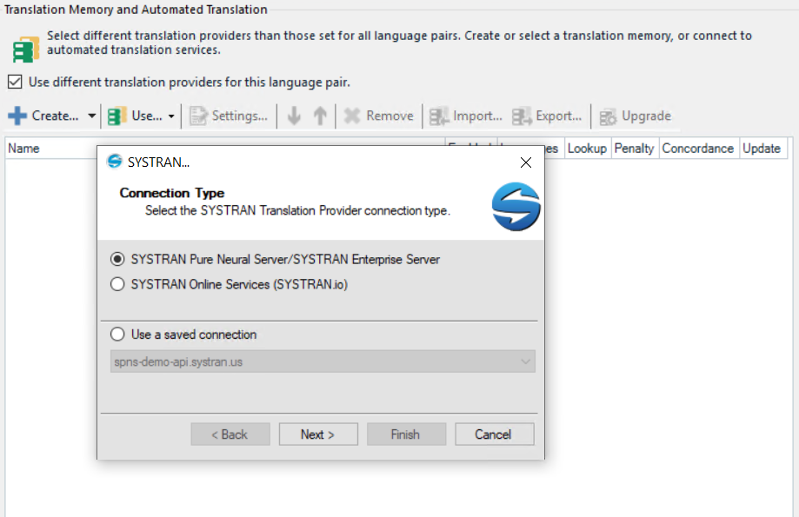Click 'Translation Memory and Automated Translation' heading
This screenshot has height=517, width=799.
tap(136, 10)
